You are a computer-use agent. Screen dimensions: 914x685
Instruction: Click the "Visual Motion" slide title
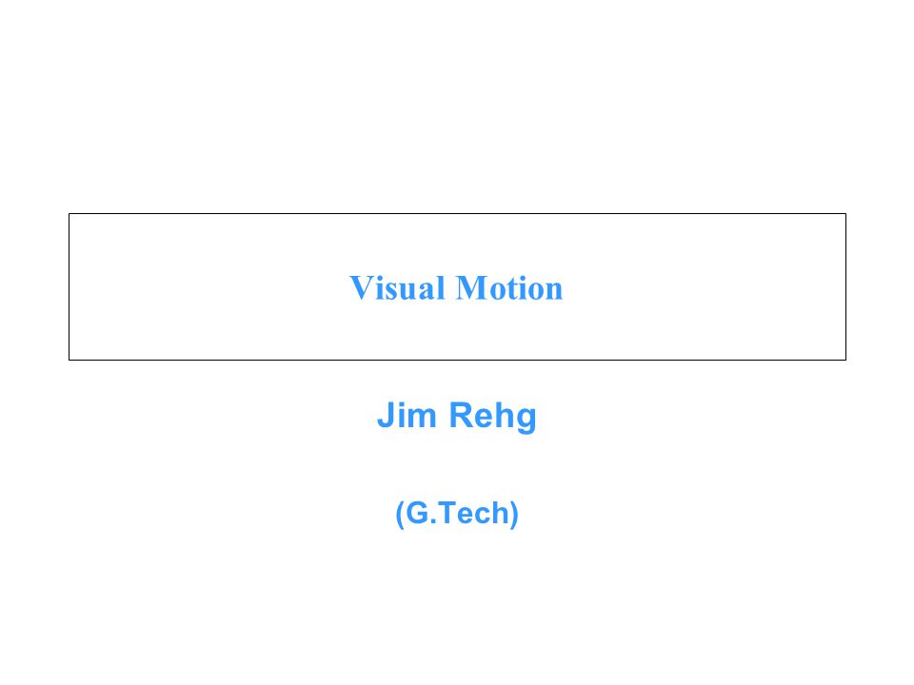click(x=456, y=287)
